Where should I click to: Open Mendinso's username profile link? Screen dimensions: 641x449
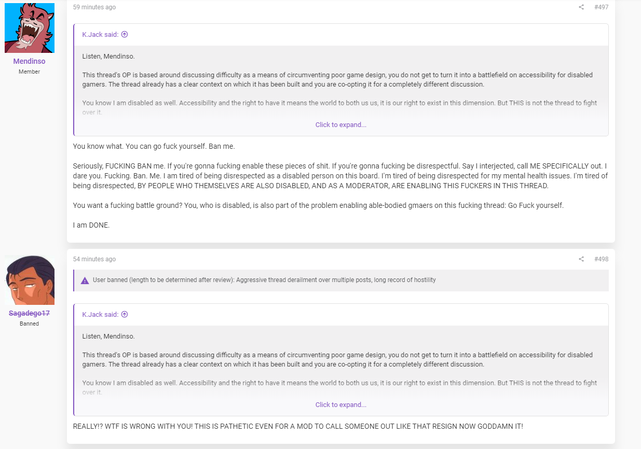point(29,61)
